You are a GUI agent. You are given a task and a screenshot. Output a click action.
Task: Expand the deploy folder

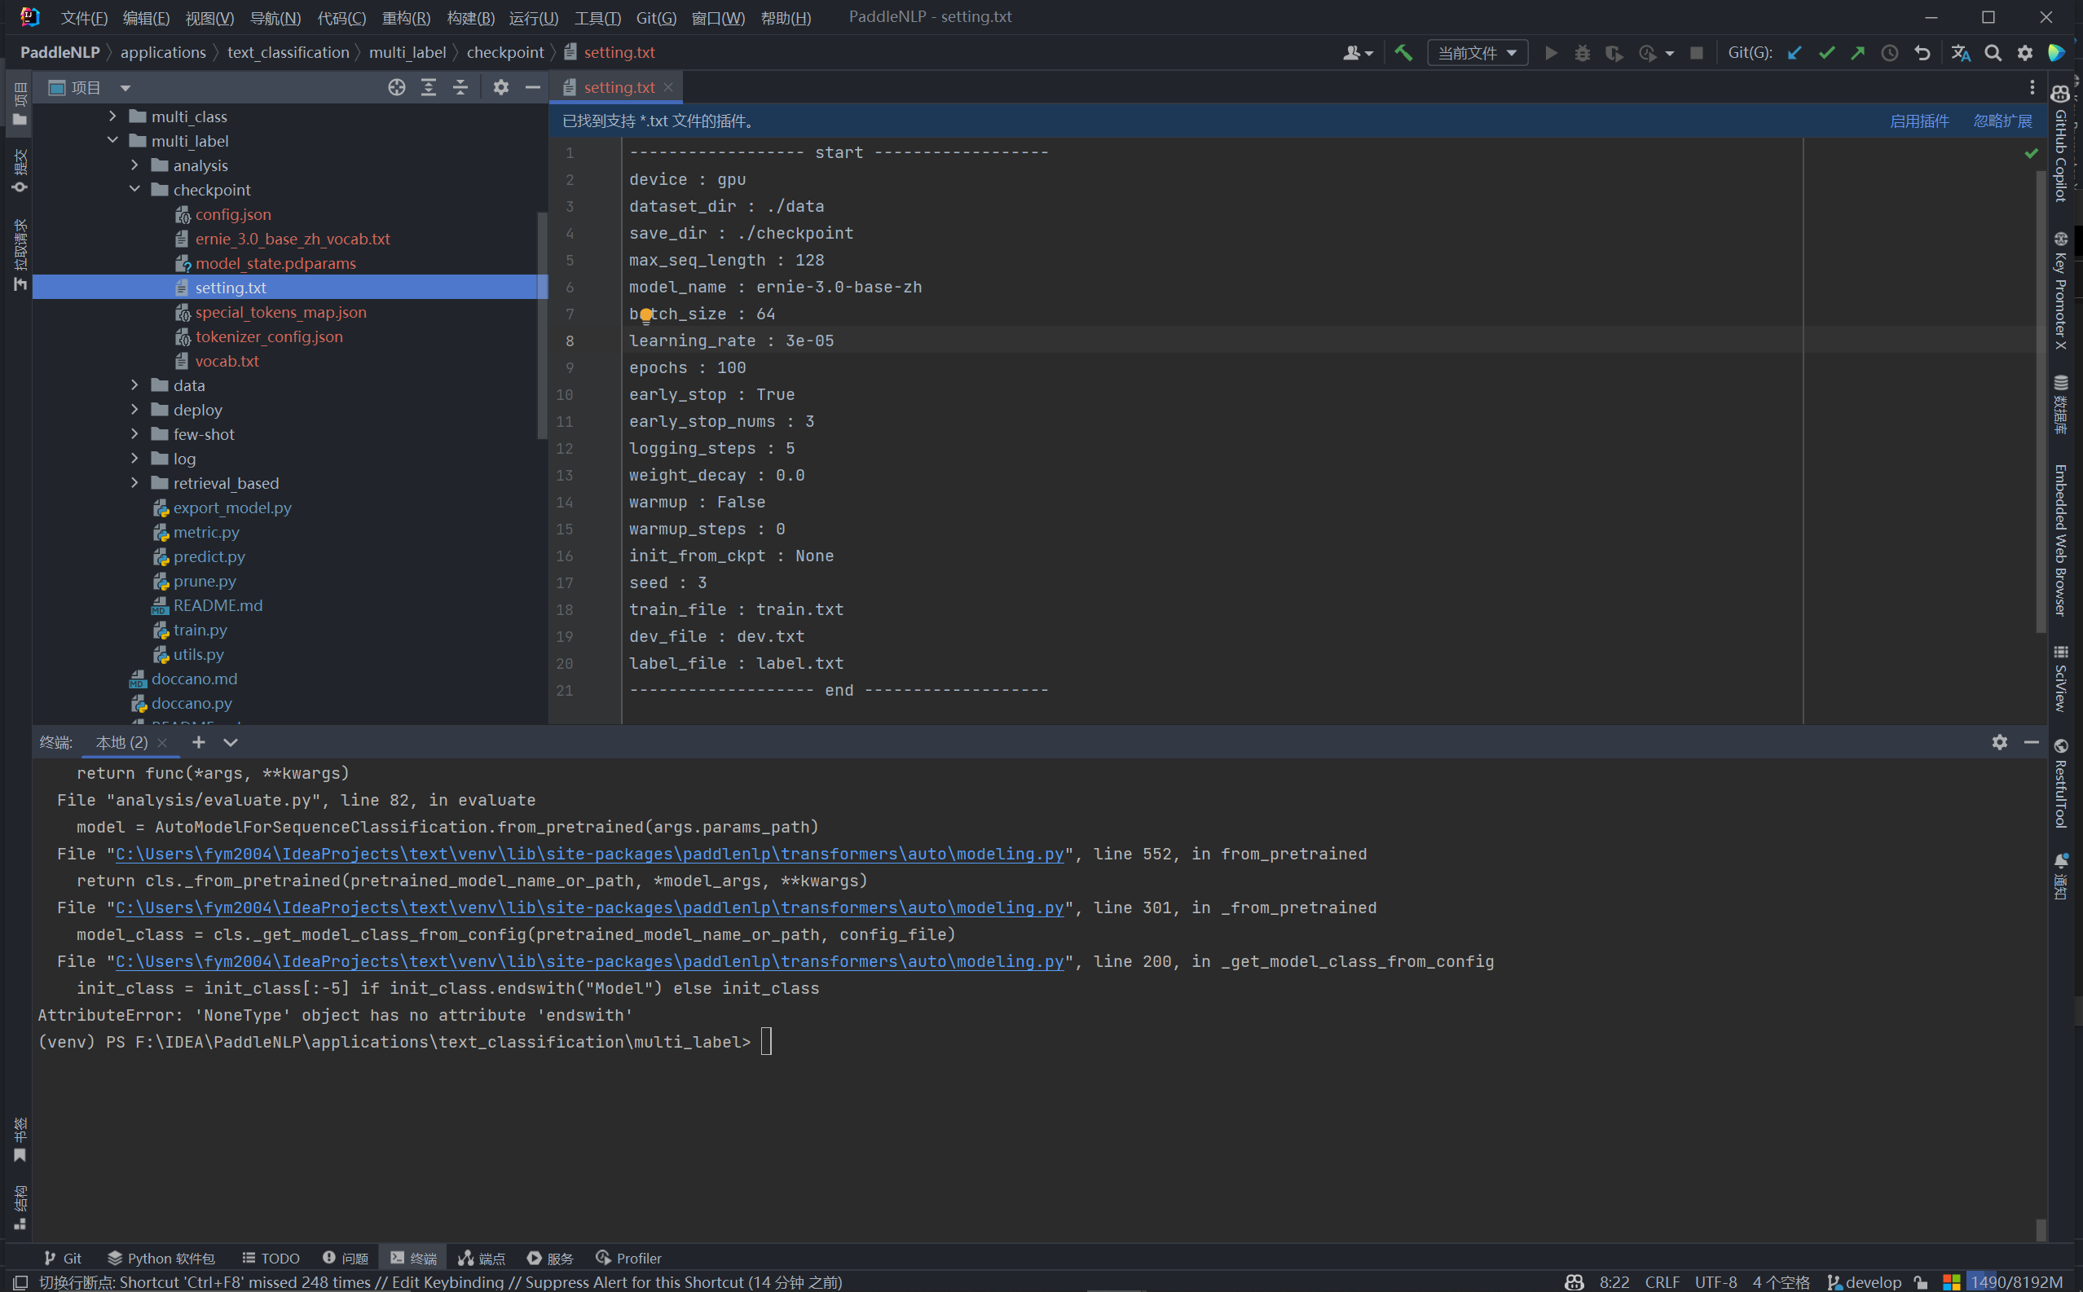(134, 409)
